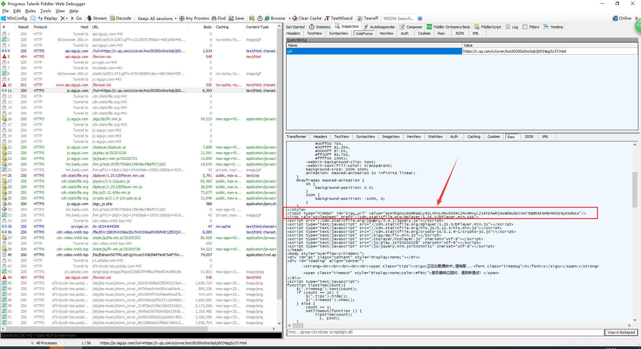Select session 31 /sigu_jx.php row
Image resolution: width=641 pixels, height=349 pixels.
point(139,204)
